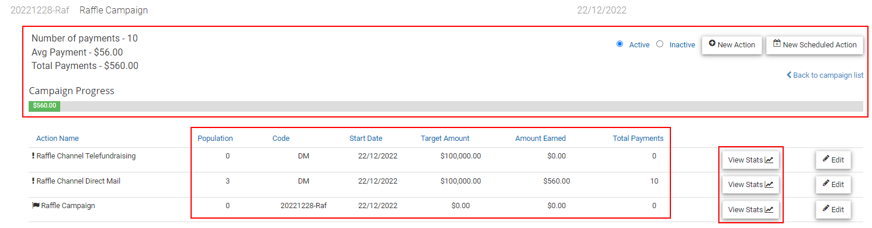Click Raffle Campaign action name in table

(x=68, y=206)
